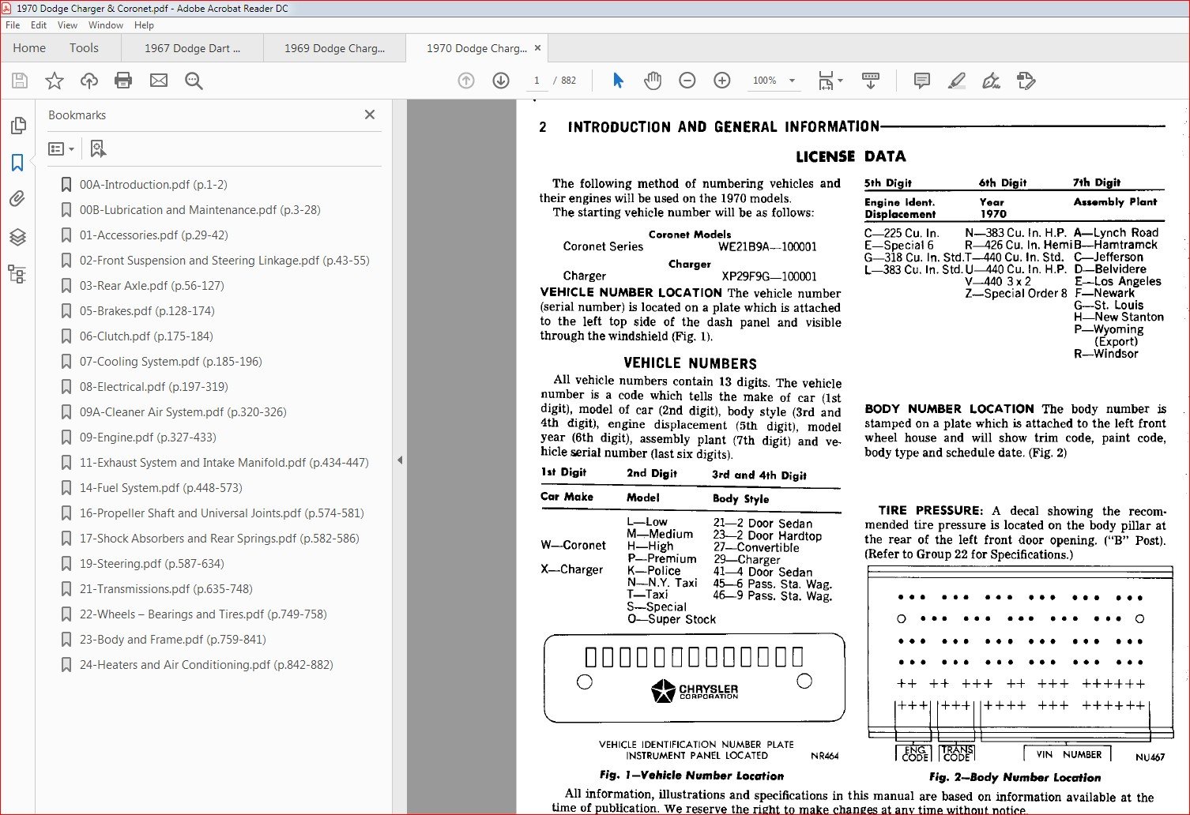
Task: Open fit page options icon
Action: pyautogui.click(x=830, y=81)
